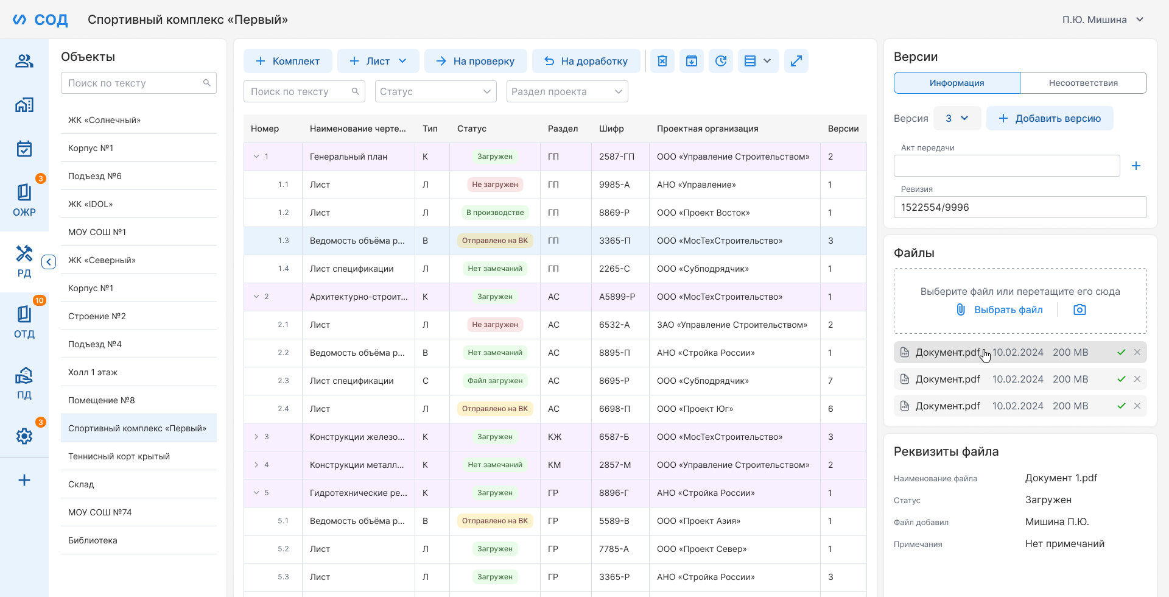Open the ПД sidebar section
Screen dimensions: 1169x597
point(24,383)
